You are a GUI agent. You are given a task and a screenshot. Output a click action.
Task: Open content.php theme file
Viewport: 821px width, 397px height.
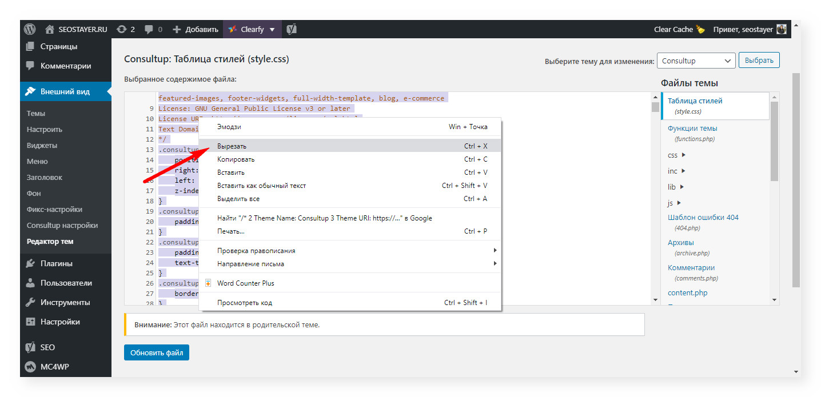click(x=688, y=293)
